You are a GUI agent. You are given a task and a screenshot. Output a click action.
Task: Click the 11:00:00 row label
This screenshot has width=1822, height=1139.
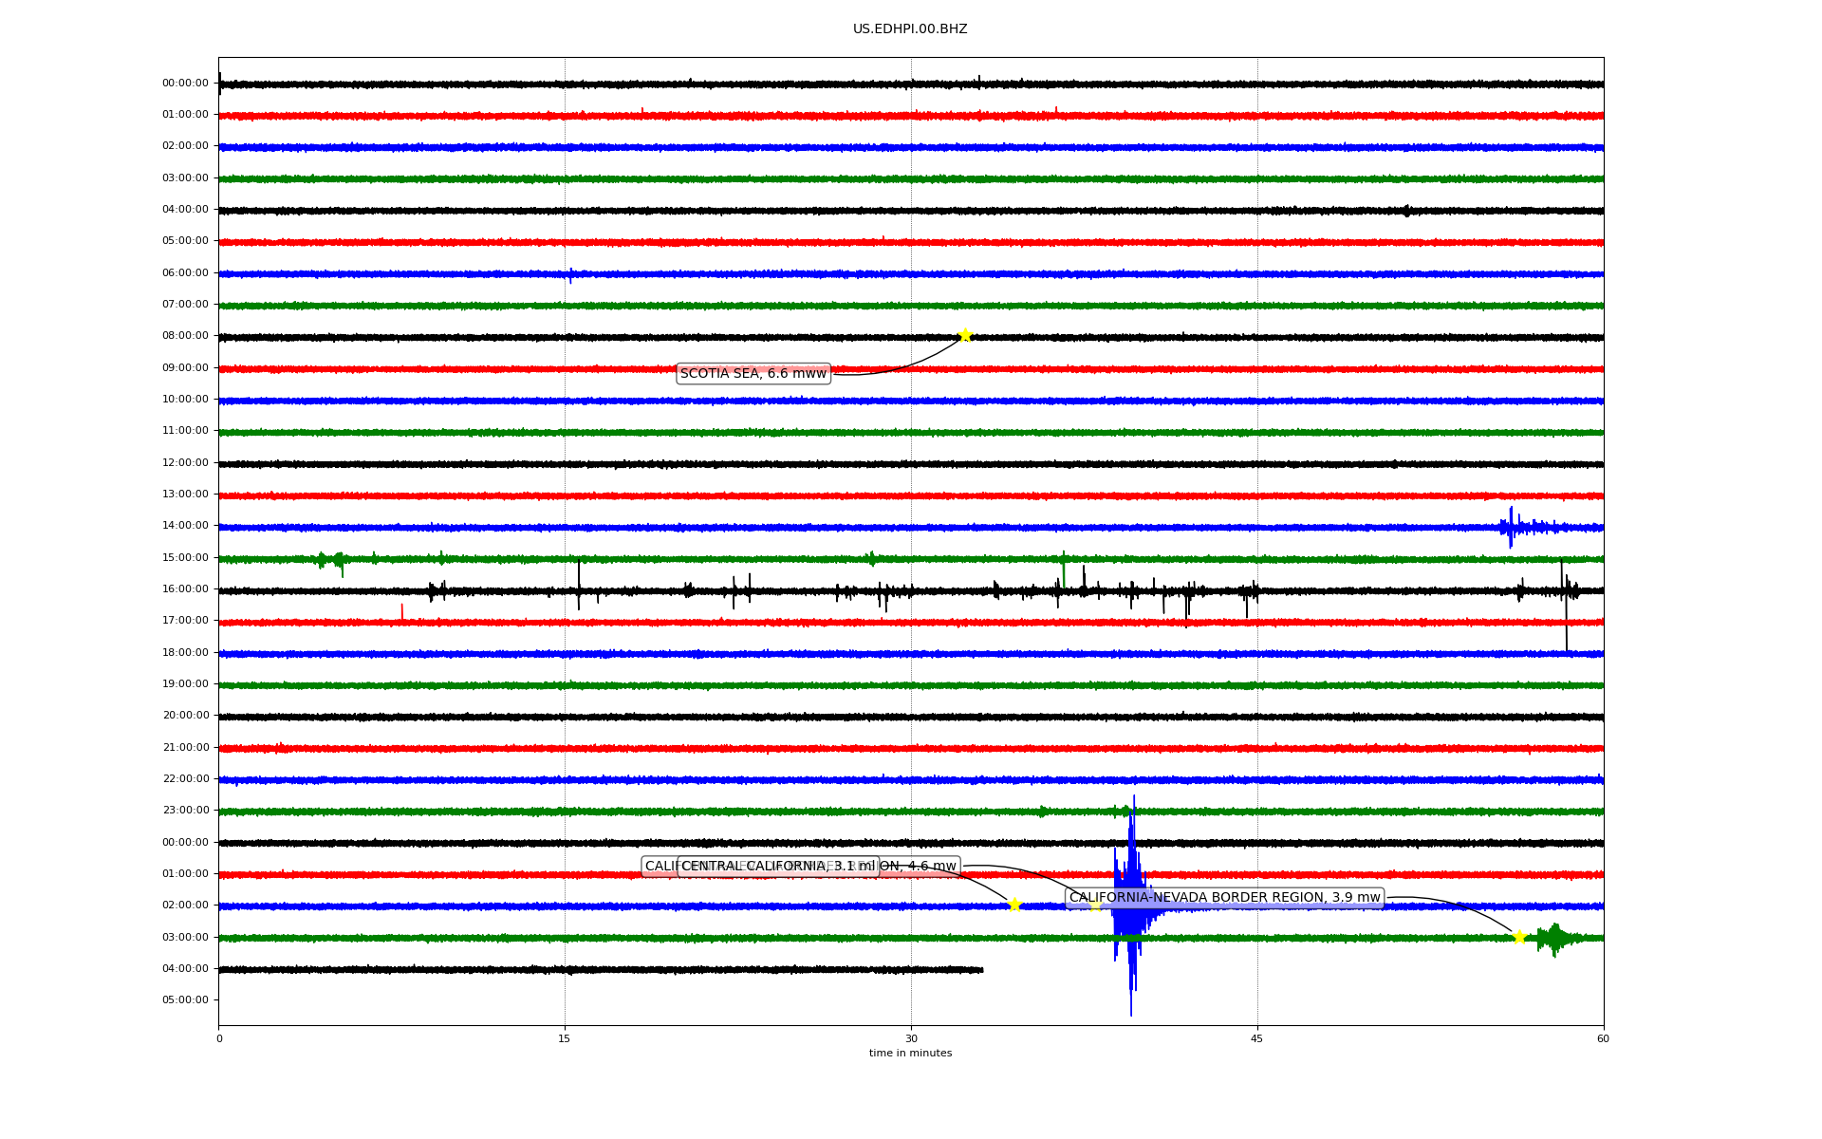click(185, 431)
